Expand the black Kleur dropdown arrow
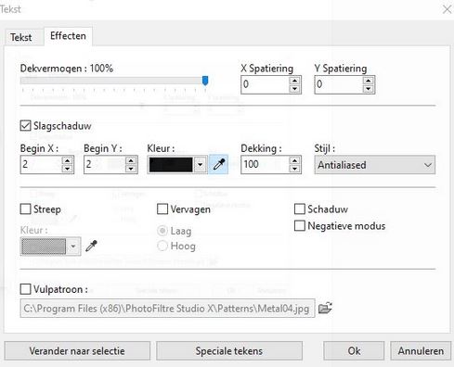Viewport: 454px width, 367px height. pyautogui.click(x=201, y=165)
